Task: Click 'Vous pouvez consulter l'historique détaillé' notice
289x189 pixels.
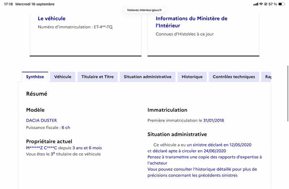Action: click(x=202, y=172)
